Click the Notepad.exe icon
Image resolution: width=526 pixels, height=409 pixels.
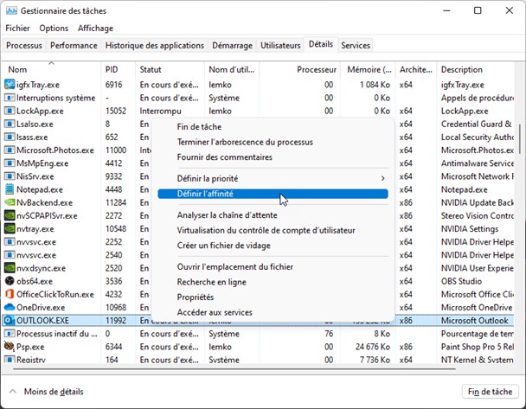tap(9, 189)
